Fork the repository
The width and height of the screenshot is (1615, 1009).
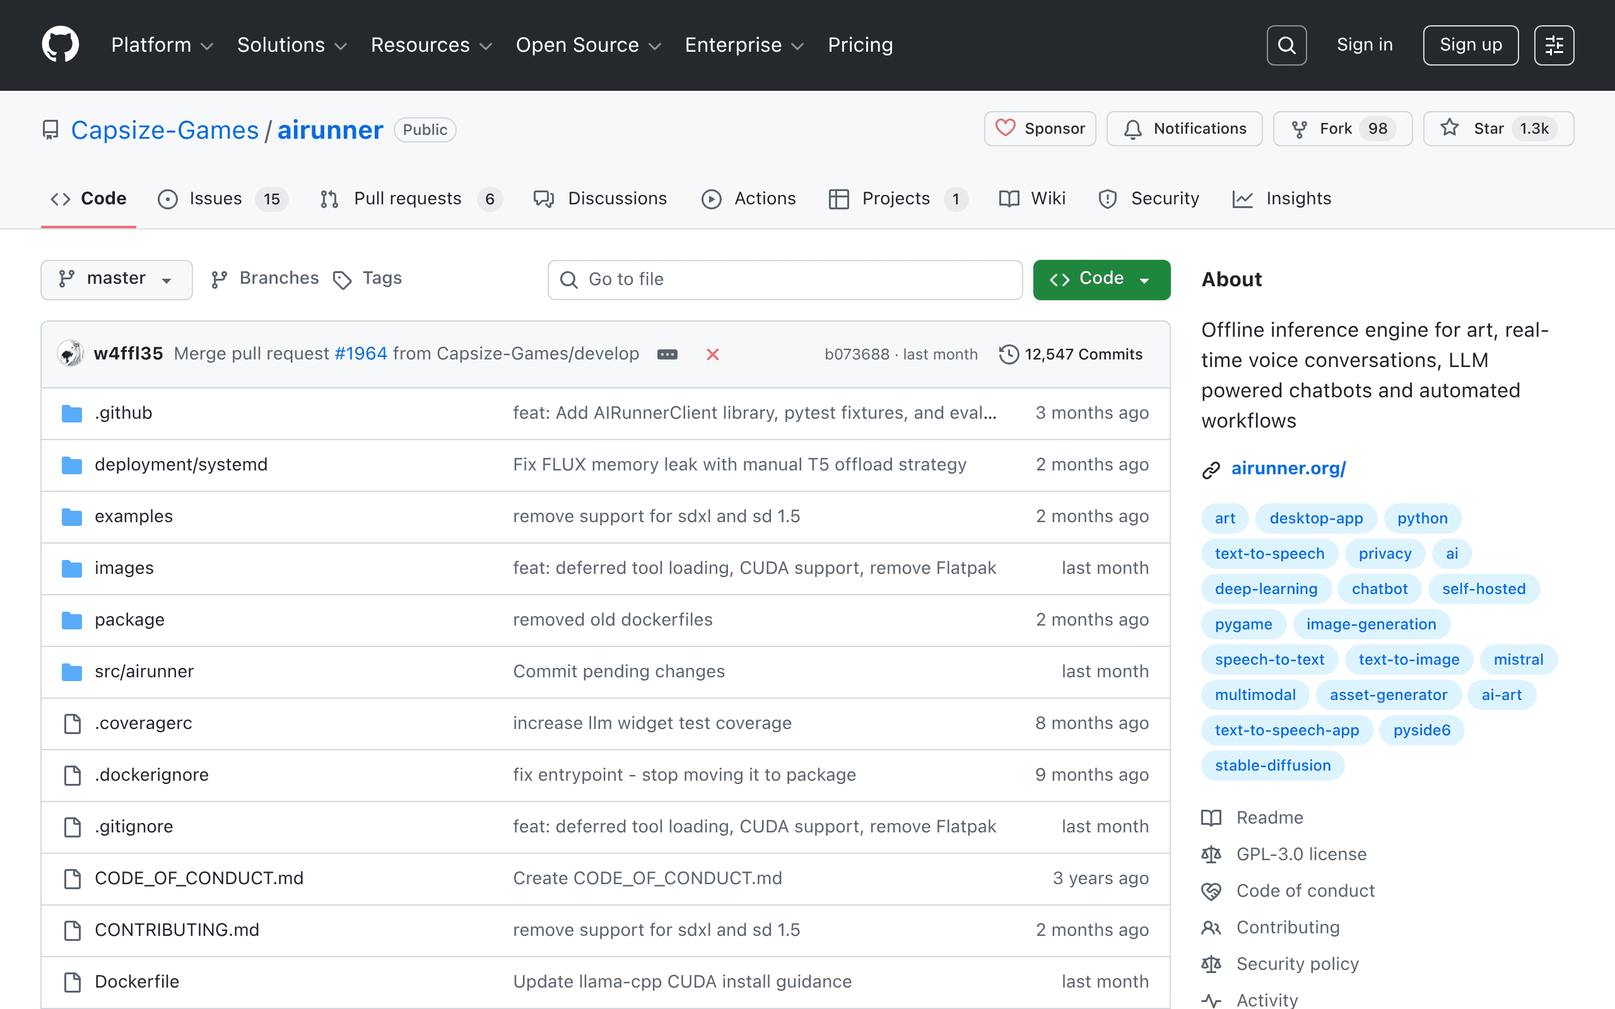[x=1342, y=128]
